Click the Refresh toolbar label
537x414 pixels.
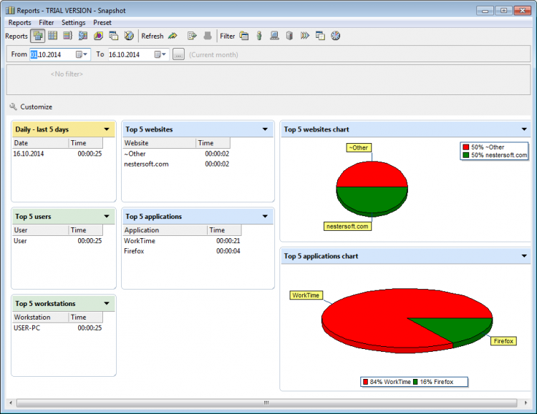click(x=153, y=36)
